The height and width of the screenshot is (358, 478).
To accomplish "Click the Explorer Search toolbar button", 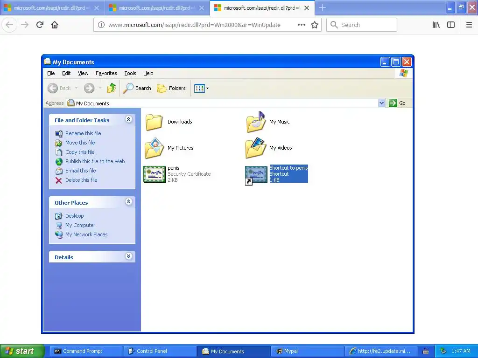I will tap(137, 88).
